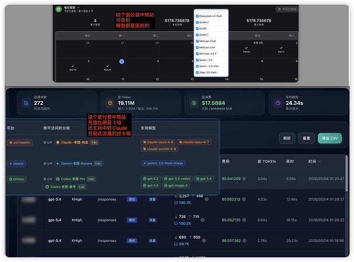This screenshot has height=262, width=354.
Task: Collapse the 每日签到 section chevron
Action: [x=79, y=7]
